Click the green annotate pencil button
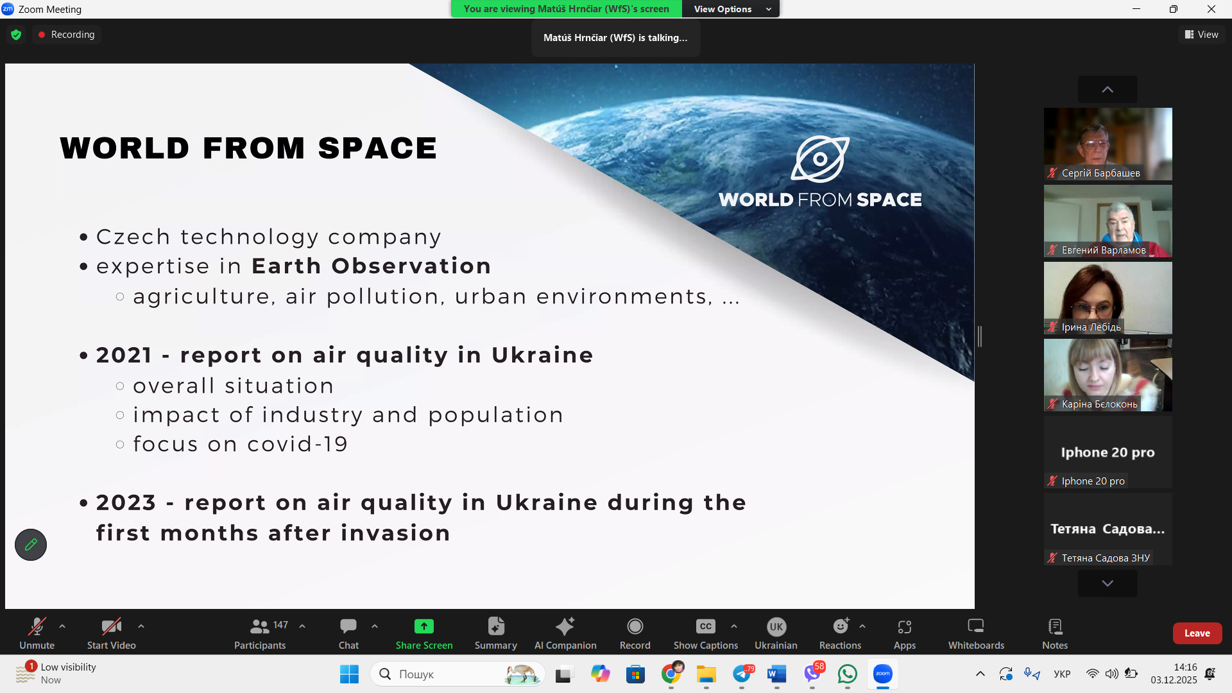The image size is (1232, 693). [31, 545]
